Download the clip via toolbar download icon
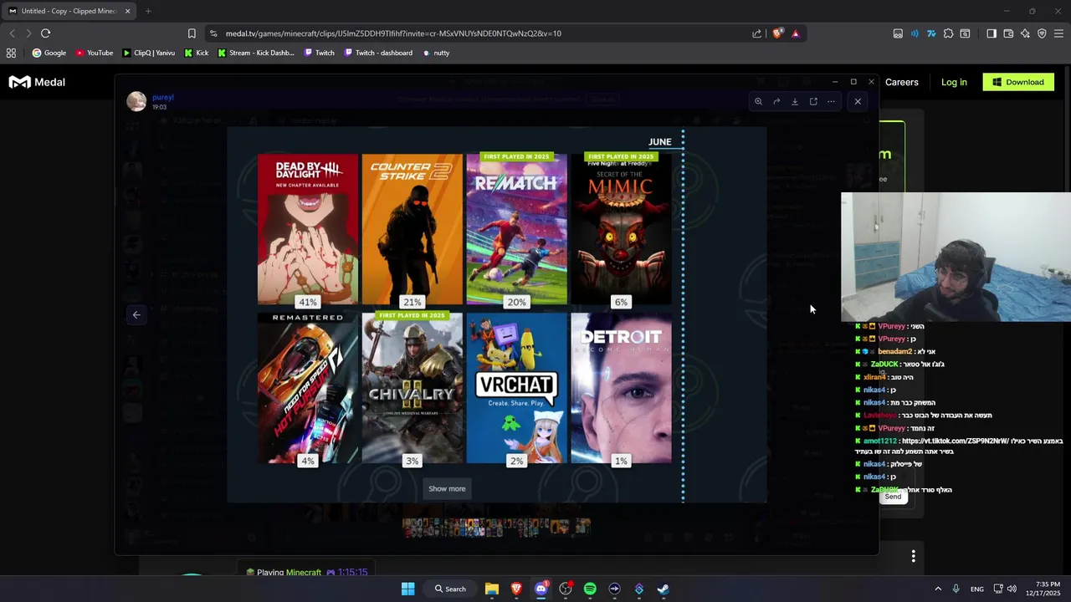The width and height of the screenshot is (1071, 602). click(x=795, y=101)
